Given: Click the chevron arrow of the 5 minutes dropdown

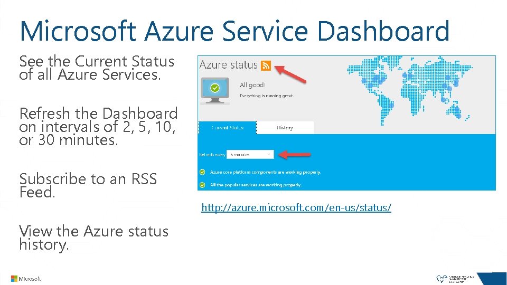Looking at the screenshot, I should 269,155.
